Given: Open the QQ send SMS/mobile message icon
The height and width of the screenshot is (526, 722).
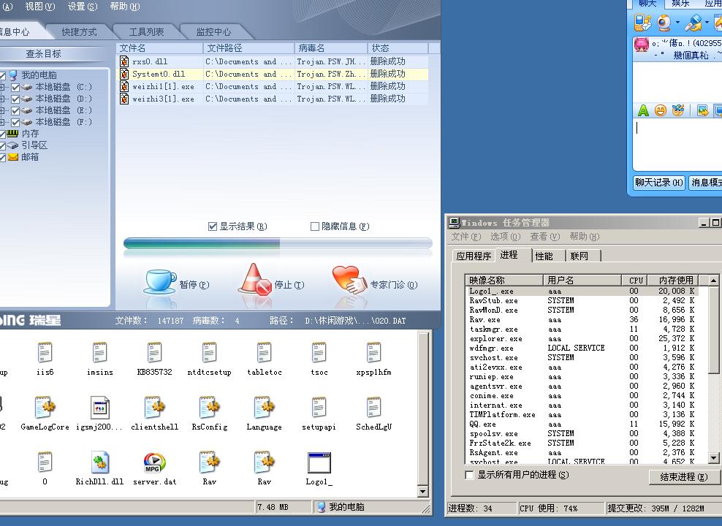Looking at the screenshot, I should [643, 22].
